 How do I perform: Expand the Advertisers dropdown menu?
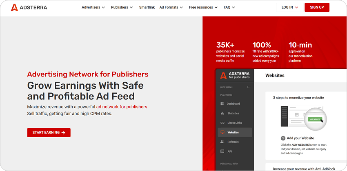(x=93, y=7)
